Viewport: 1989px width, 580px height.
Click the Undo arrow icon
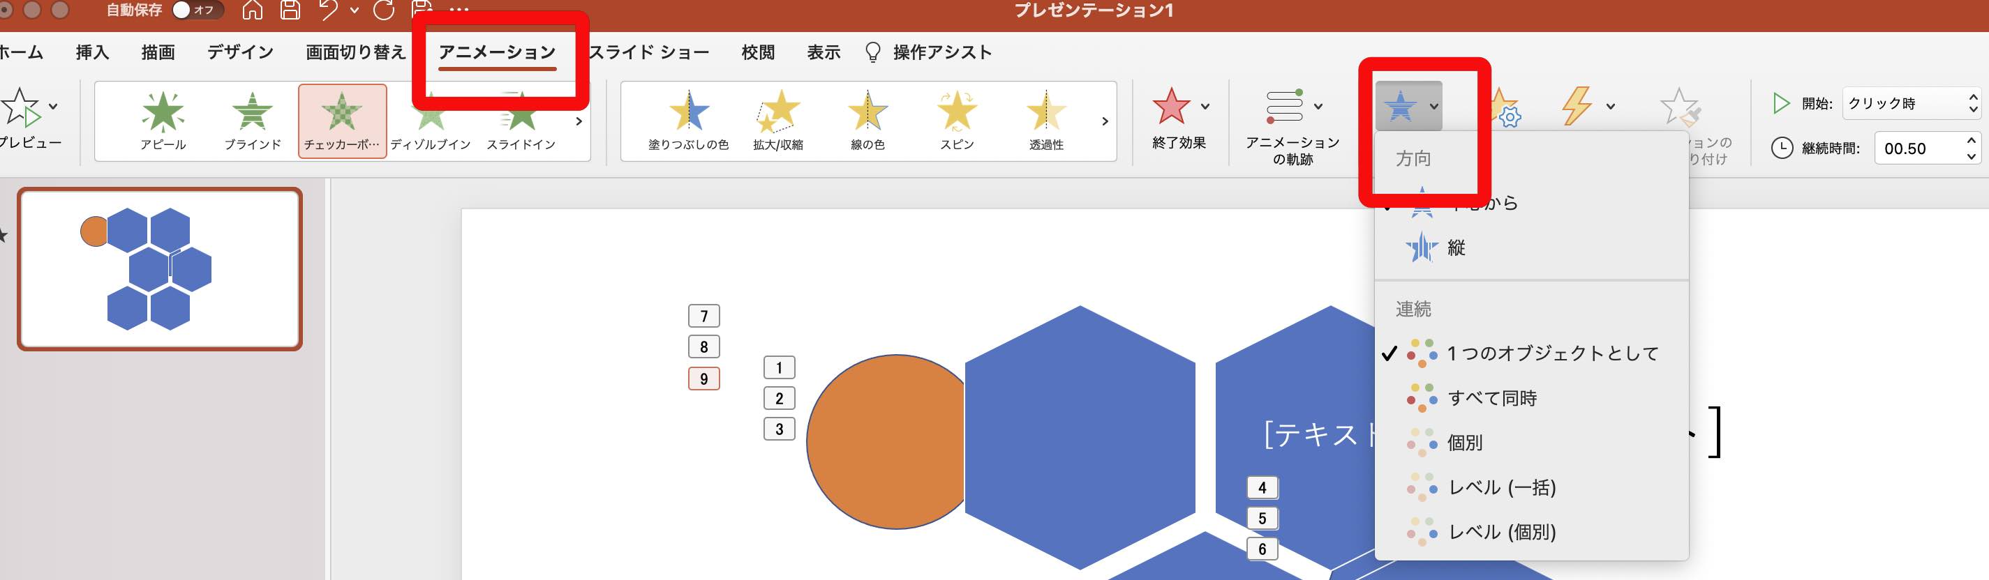coord(329,10)
